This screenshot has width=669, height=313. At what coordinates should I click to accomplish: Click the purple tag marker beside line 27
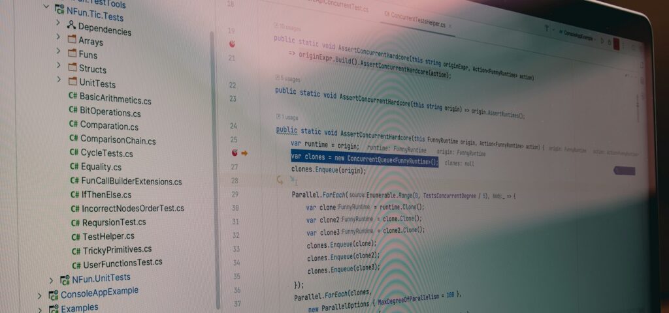tap(625, 171)
